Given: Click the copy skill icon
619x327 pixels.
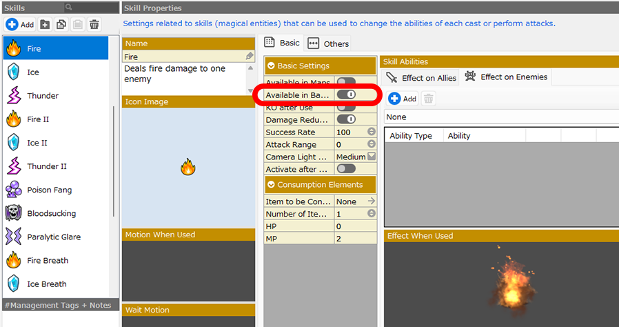Looking at the screenshot, I should pos(61,24).
